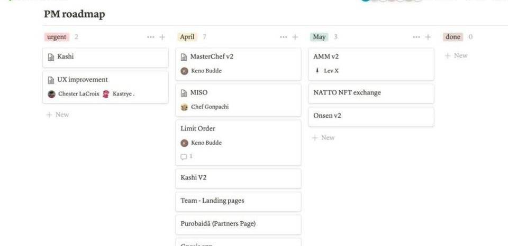Open the urgent column options menu

(151, 37)
